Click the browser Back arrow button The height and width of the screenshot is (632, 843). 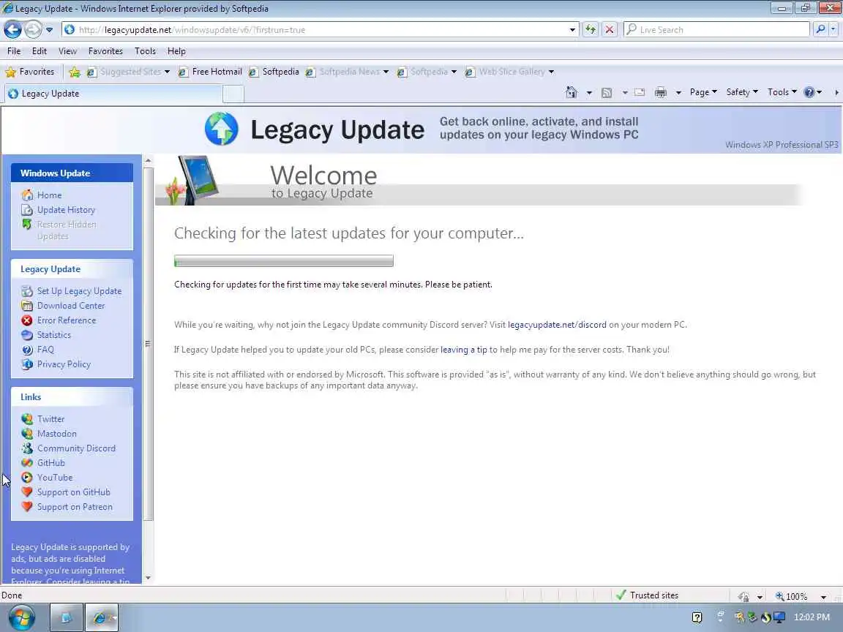point(12,29)
